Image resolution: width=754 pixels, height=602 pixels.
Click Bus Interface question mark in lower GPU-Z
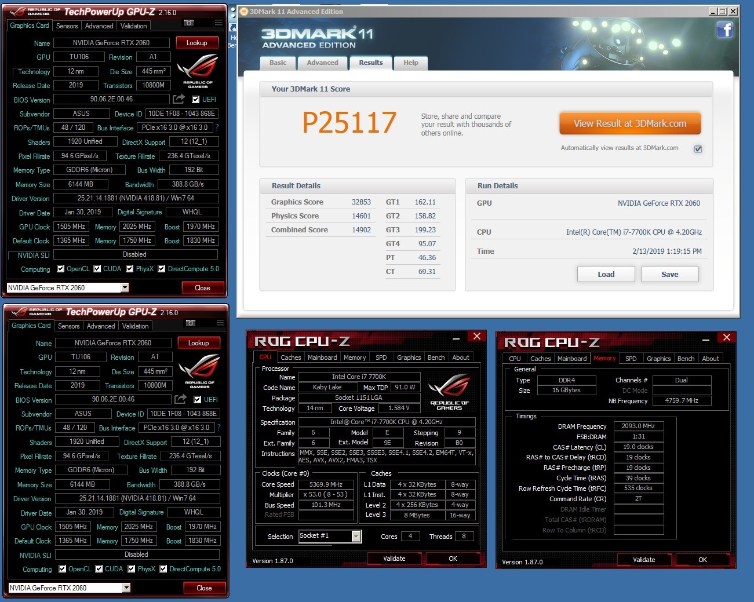219,428
